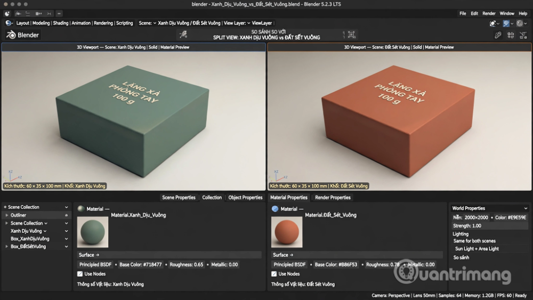Select the brush tool icon near split view title
The height and width of the screenshot is (300, 533).
tap(183, 34)
